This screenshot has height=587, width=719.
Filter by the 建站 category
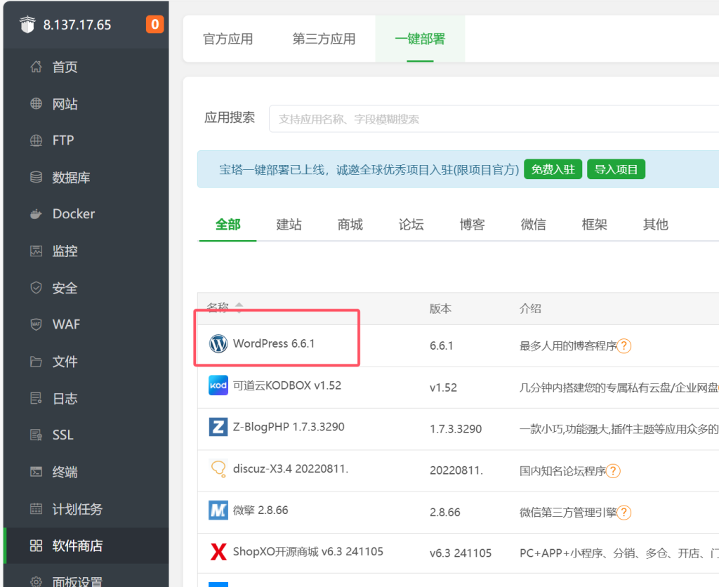tap(289, 224)
